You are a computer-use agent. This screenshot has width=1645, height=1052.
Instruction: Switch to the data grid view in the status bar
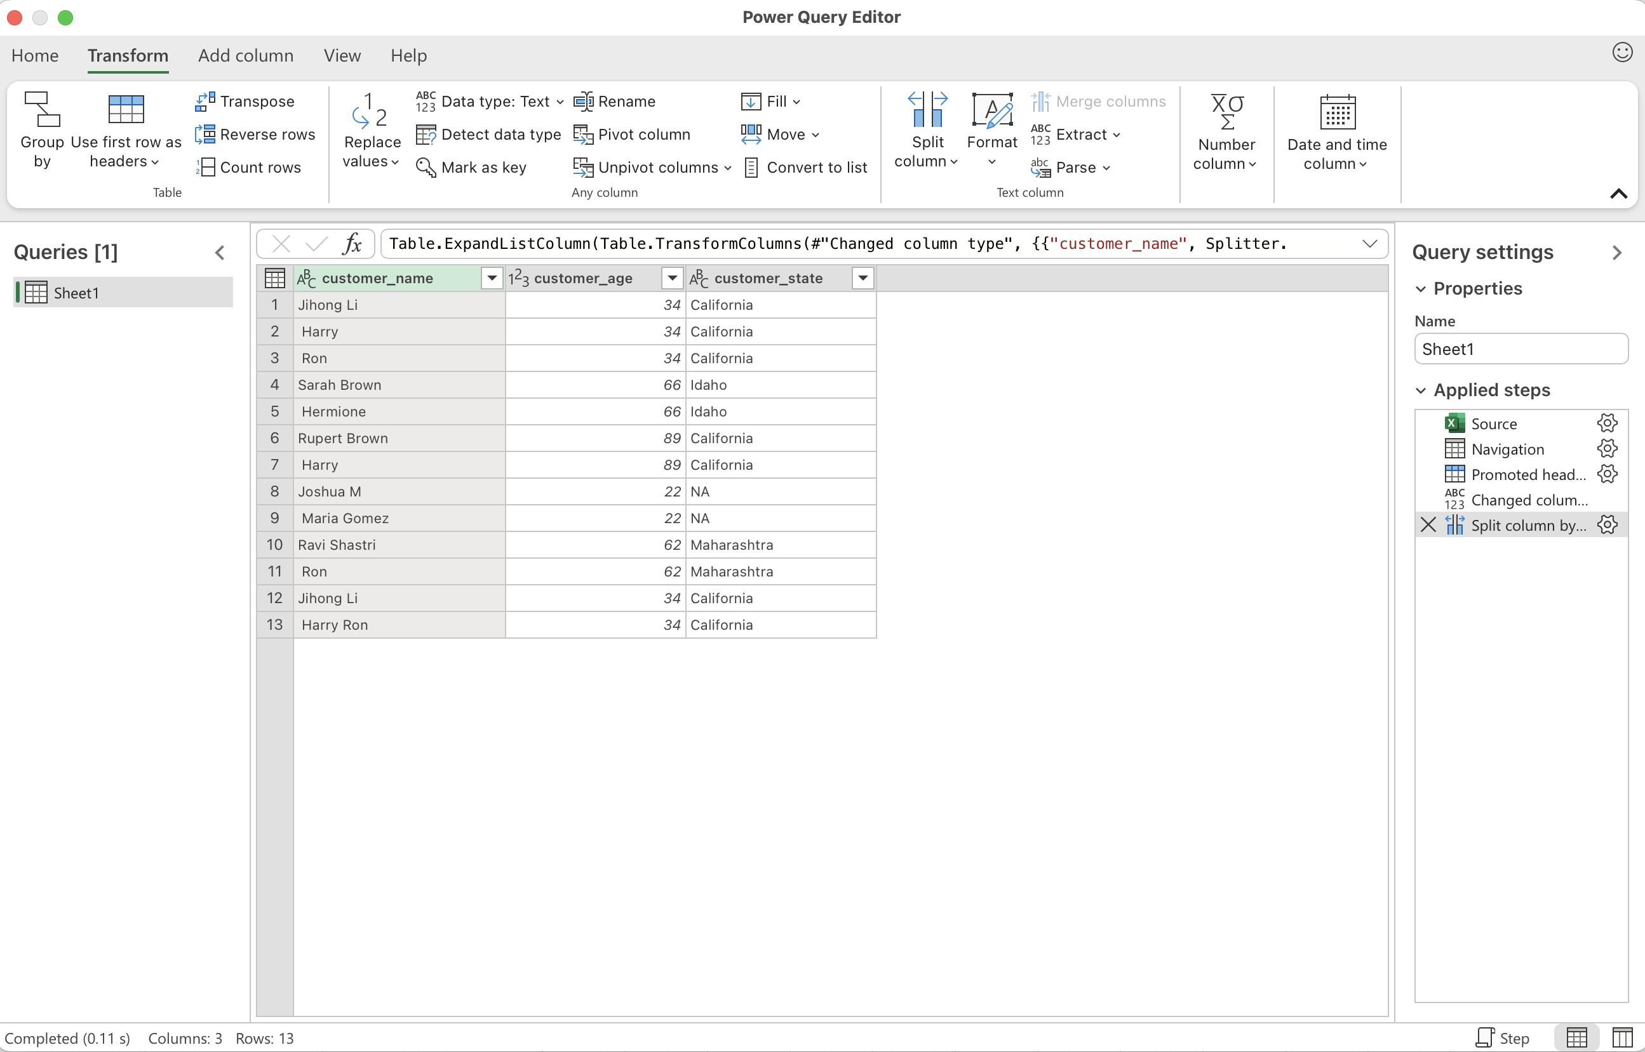pos(1576,1037)
